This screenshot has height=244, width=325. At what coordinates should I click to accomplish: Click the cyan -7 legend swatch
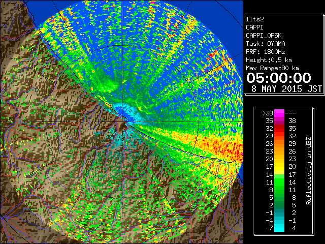coord(279,228)
